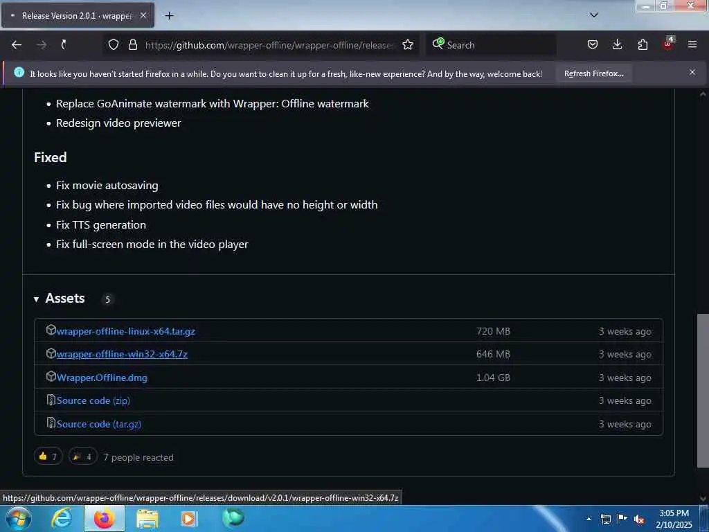
Task: Click the site security padlock icon
Action: pos(133,45)
